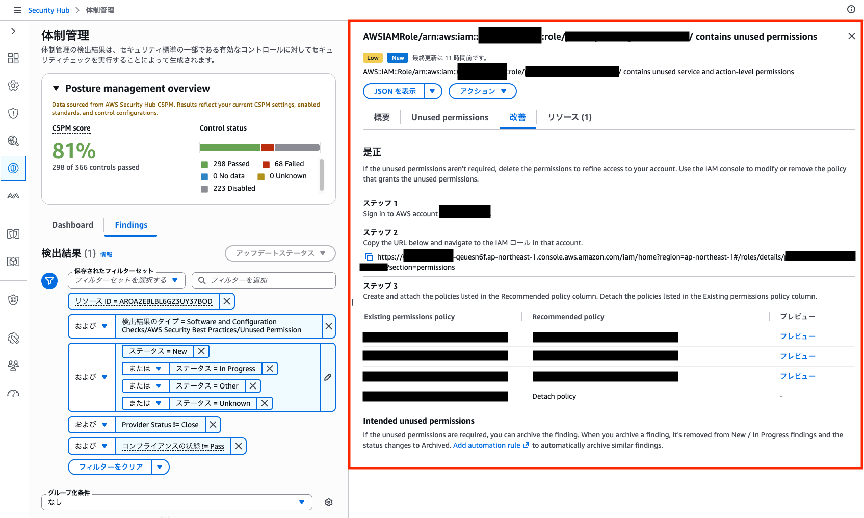
Task: Click the info circle icon at top right
Action: pyautogui.click(x=851, y=9)
